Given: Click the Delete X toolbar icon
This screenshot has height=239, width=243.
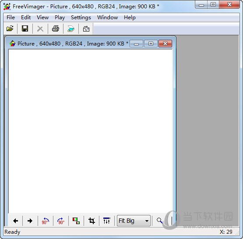Looking at the screenshot, I should click(40, 28).
